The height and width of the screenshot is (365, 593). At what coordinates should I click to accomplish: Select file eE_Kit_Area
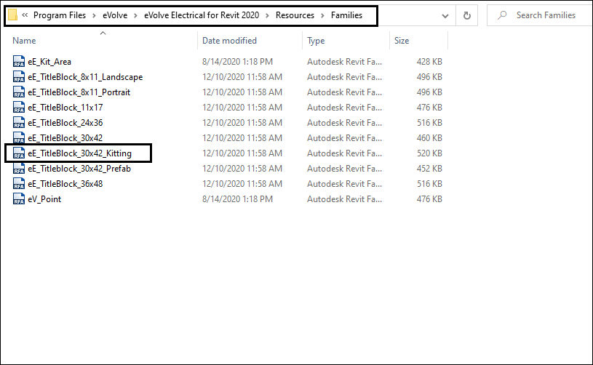click(49, 62)
